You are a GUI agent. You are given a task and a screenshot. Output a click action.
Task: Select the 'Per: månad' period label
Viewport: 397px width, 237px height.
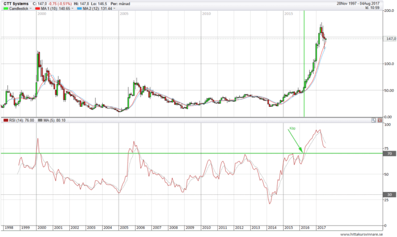pyautogui.click(x=120, y=4)
